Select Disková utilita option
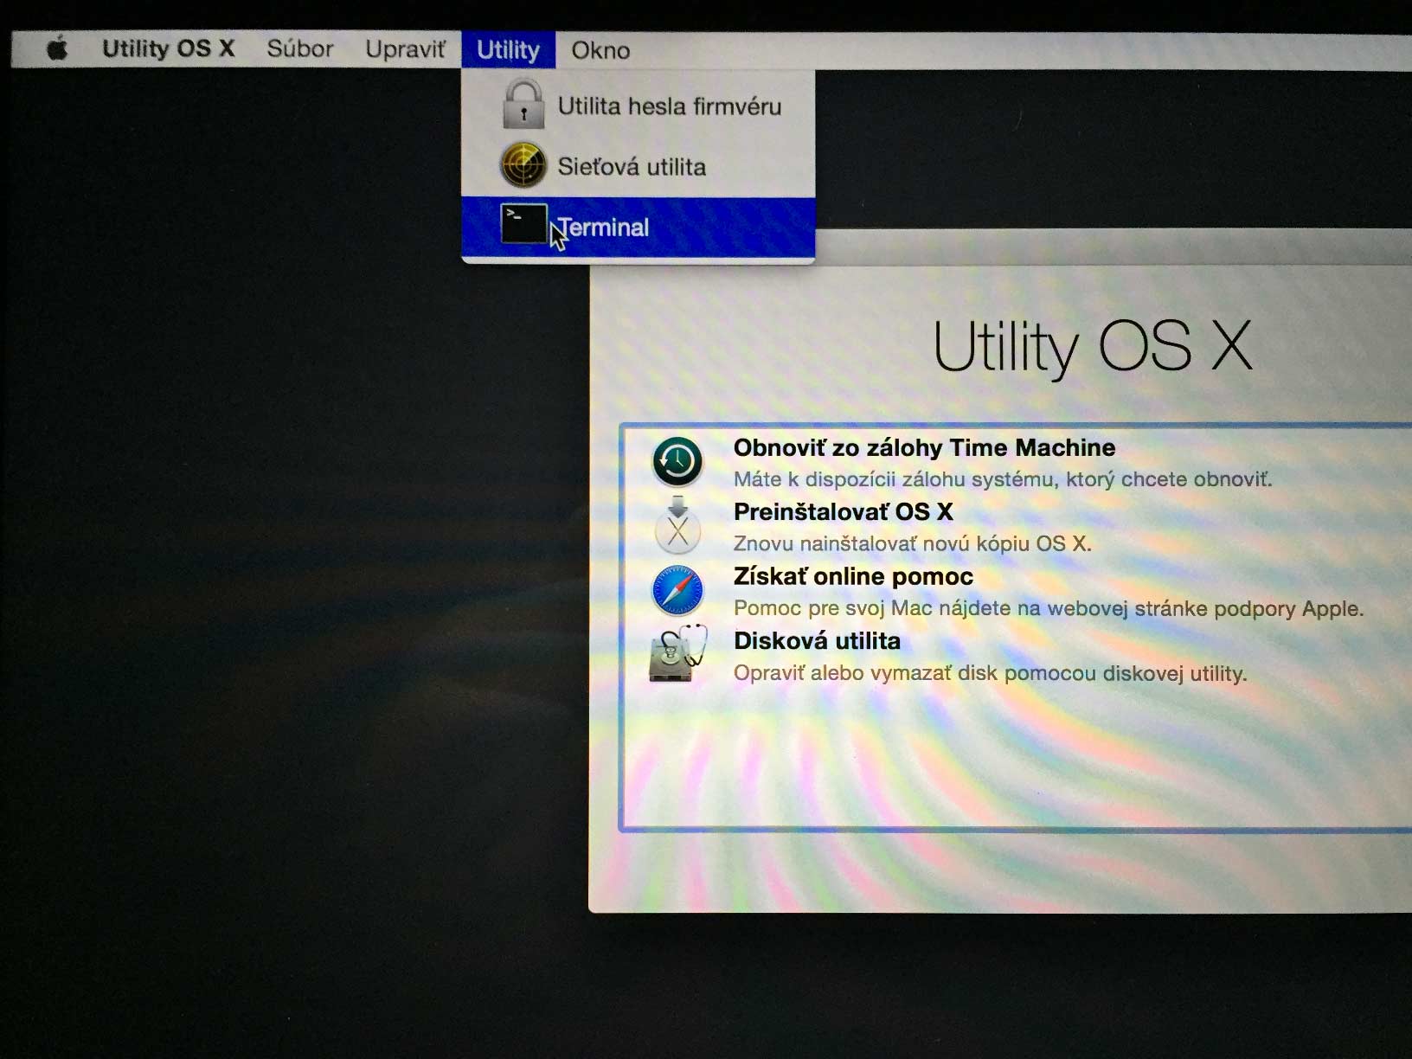This screenshot has height=1059, width=1412. [x=817, y=641]
